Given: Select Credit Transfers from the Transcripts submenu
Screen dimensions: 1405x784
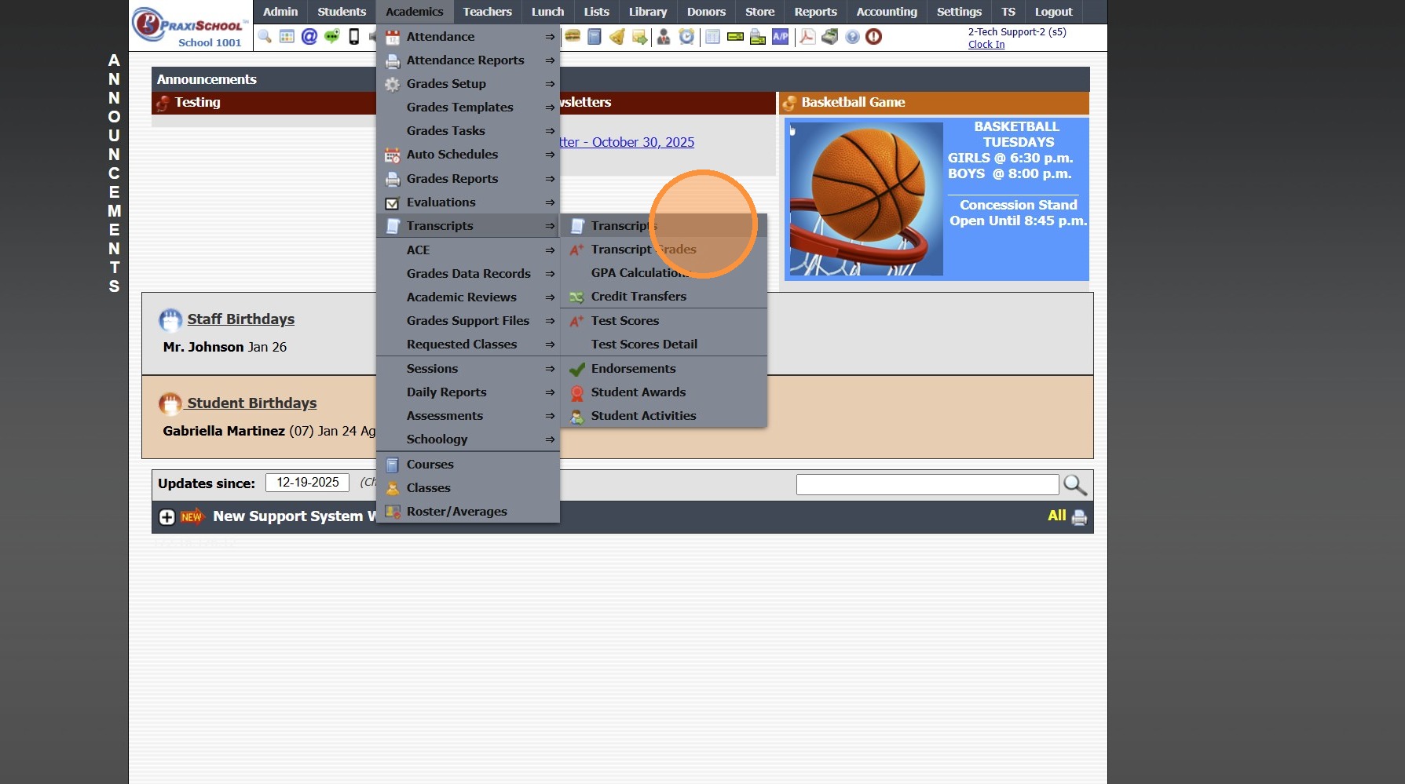Looking at the screenshot, I should pos(664,297).
